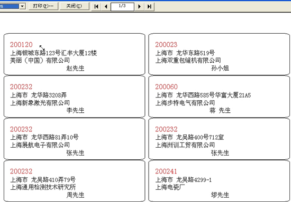Image resolution: width=291 pixels, height=202 pixels.
Task: Select the zoom percentage text box
Action: tap(10, 6)
